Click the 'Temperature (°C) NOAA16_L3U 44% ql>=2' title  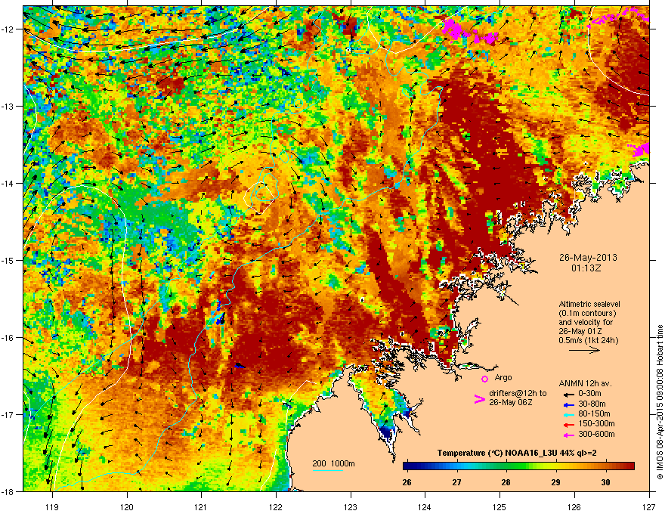[x=517, y=454]
